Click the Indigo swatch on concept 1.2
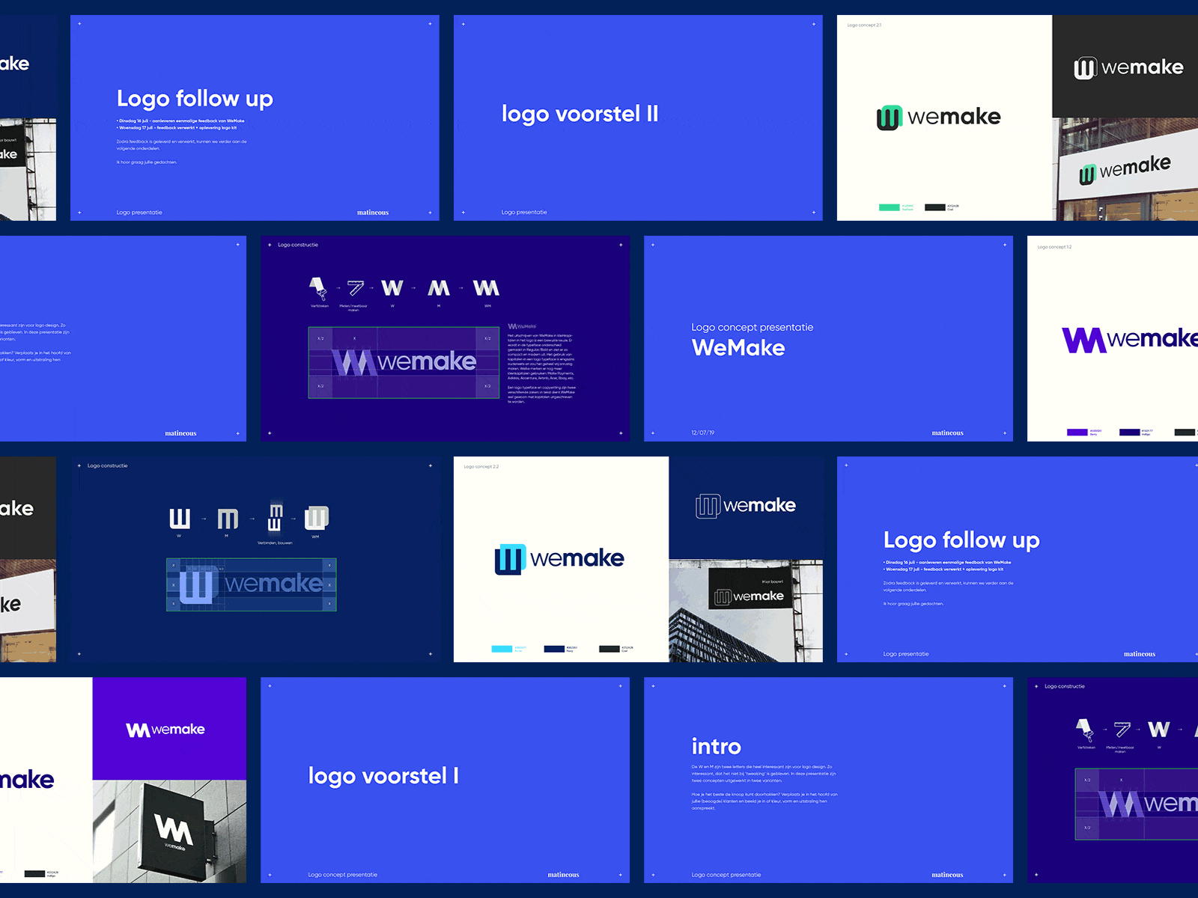Viewport: 1198px width, 898px height. (1131, 432)
